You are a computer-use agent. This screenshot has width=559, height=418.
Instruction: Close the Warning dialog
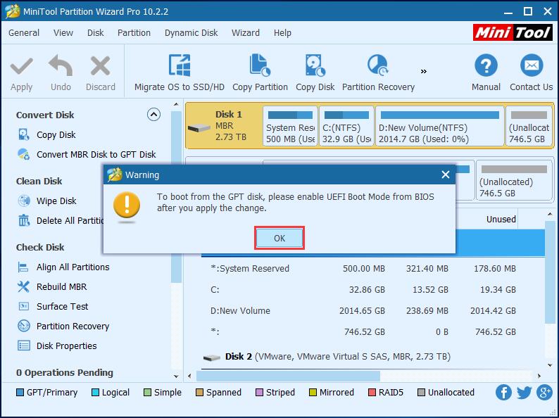pos(445,175)
